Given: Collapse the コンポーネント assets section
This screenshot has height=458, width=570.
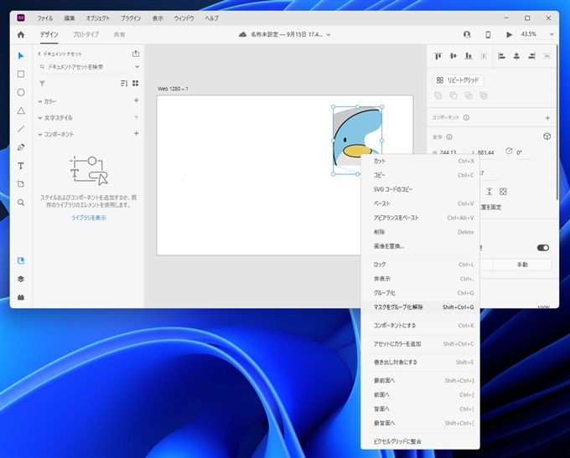Looking at the screenshot, I should (x=40, y=134).
